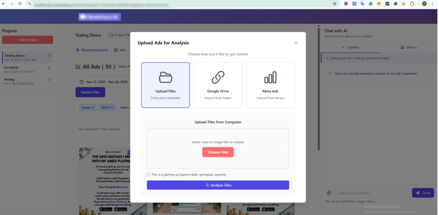Remove the ROAS filter chip with its X

113,107
